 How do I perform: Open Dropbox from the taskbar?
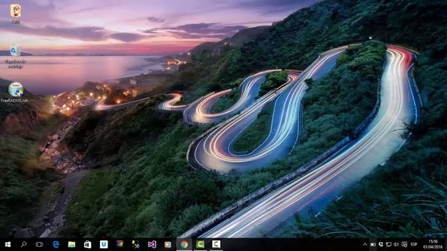[x=104, y=244]
